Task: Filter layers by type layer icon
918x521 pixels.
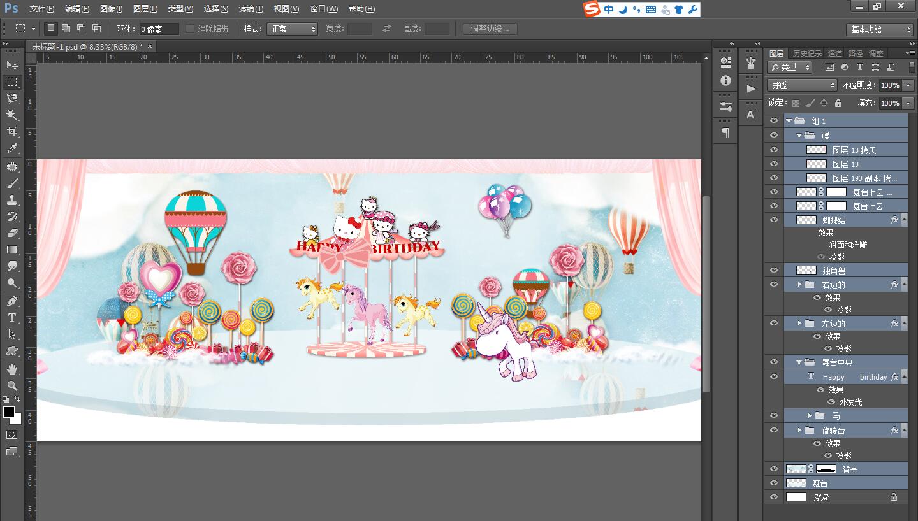Action: (x=860, y=67)
